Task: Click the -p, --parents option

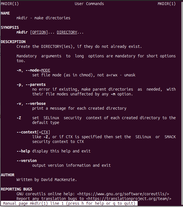Action: (x=31, y=85)
